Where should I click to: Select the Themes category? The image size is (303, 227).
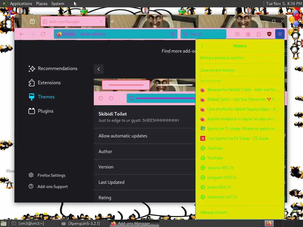coord(41,97)
